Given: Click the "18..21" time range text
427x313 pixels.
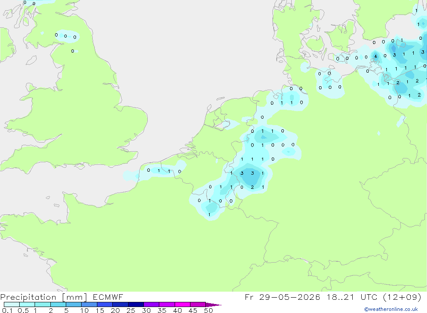Looking at the screenshot, I should pos(340,297).
